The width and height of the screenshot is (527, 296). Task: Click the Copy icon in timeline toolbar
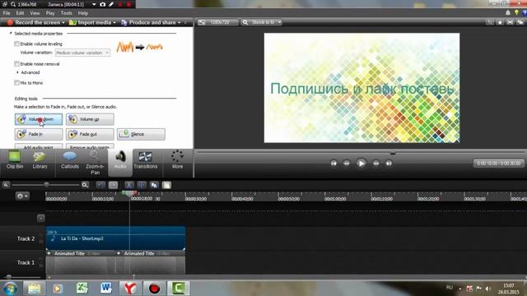tap(154, 185)
